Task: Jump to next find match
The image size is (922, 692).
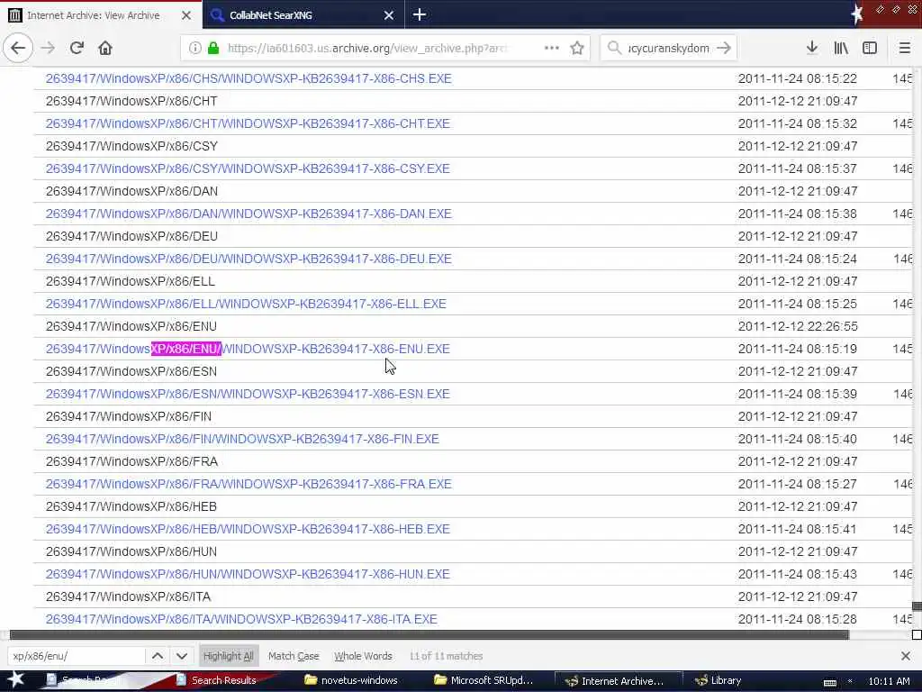Action: coord(182,656)
